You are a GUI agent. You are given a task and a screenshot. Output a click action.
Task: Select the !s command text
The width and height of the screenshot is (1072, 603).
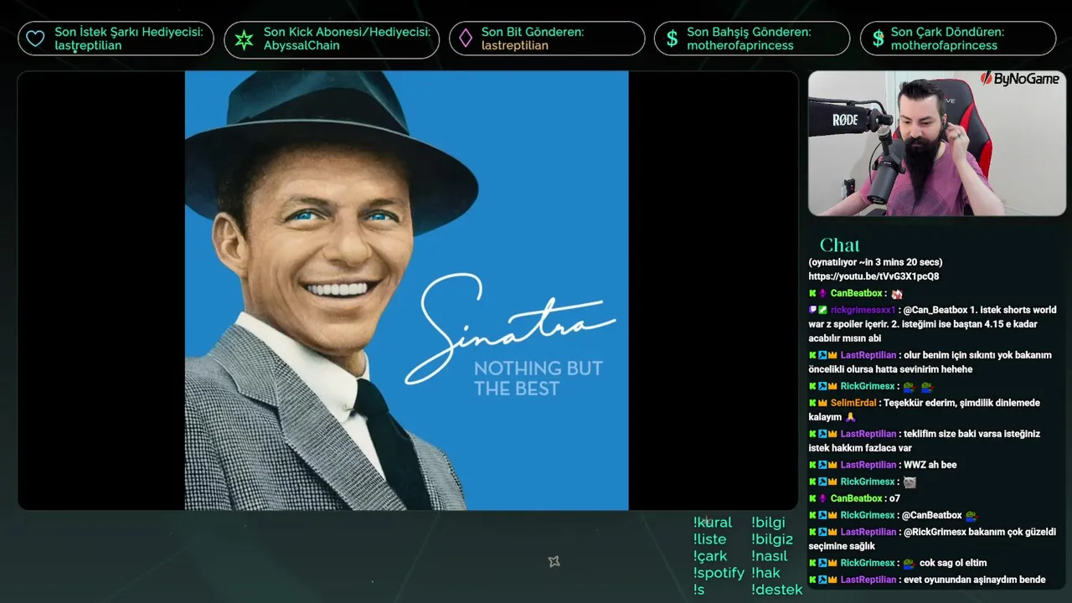coord(699,590)
